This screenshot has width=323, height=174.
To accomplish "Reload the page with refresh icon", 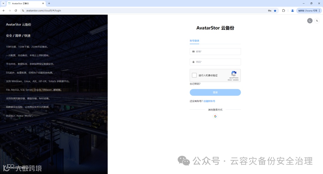I will tap(16, 10).
